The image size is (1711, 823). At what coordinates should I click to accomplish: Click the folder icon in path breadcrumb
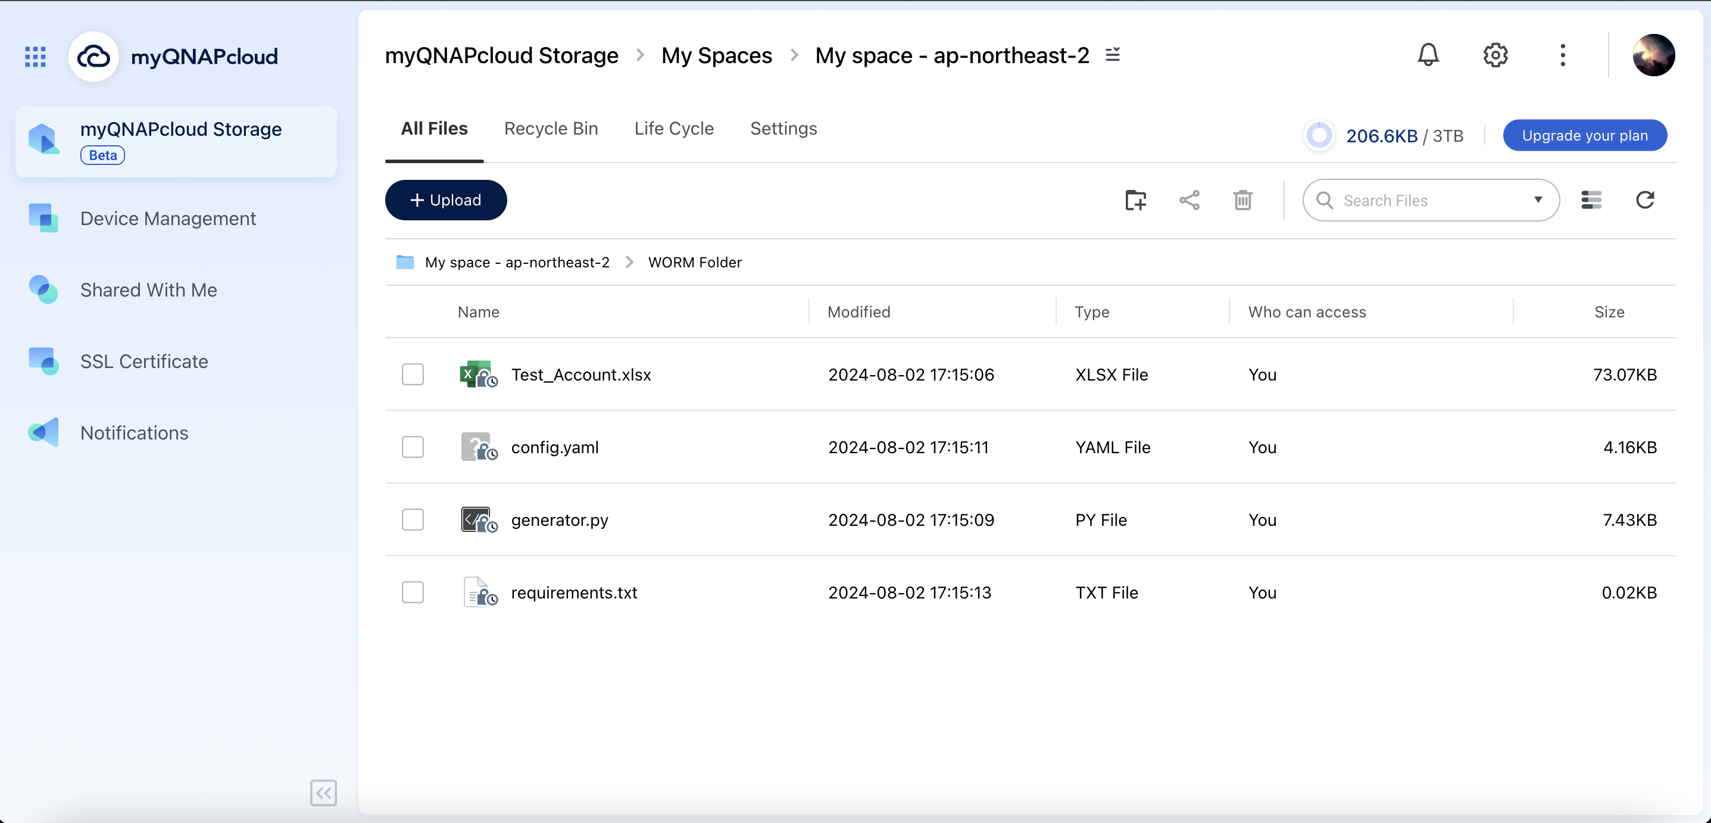point(404,263)
